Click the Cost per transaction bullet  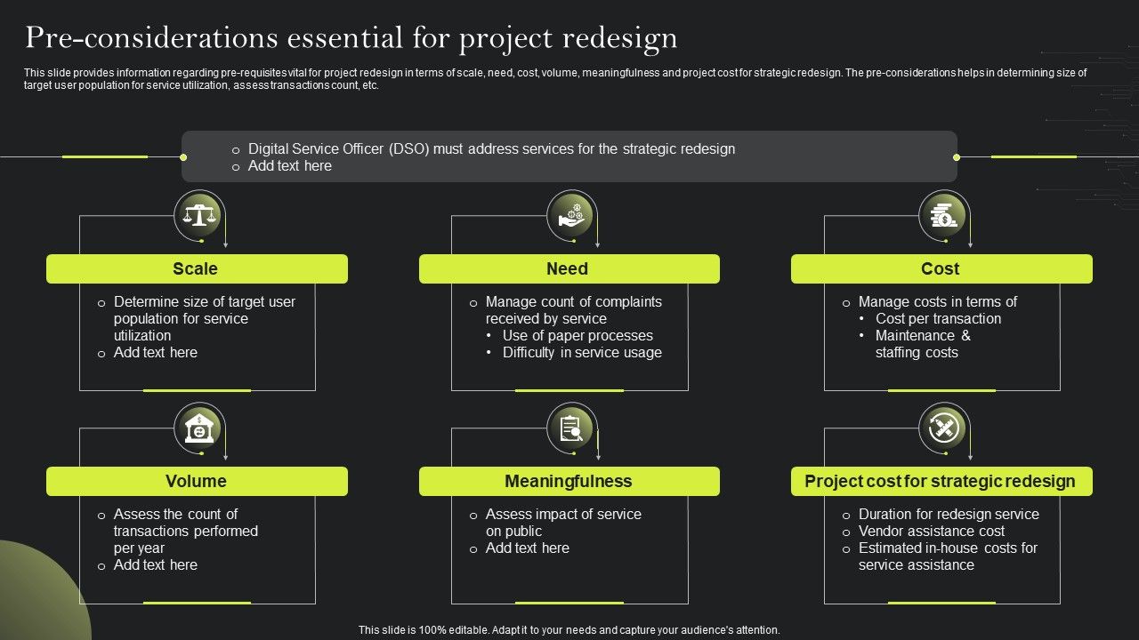(938, 319)
